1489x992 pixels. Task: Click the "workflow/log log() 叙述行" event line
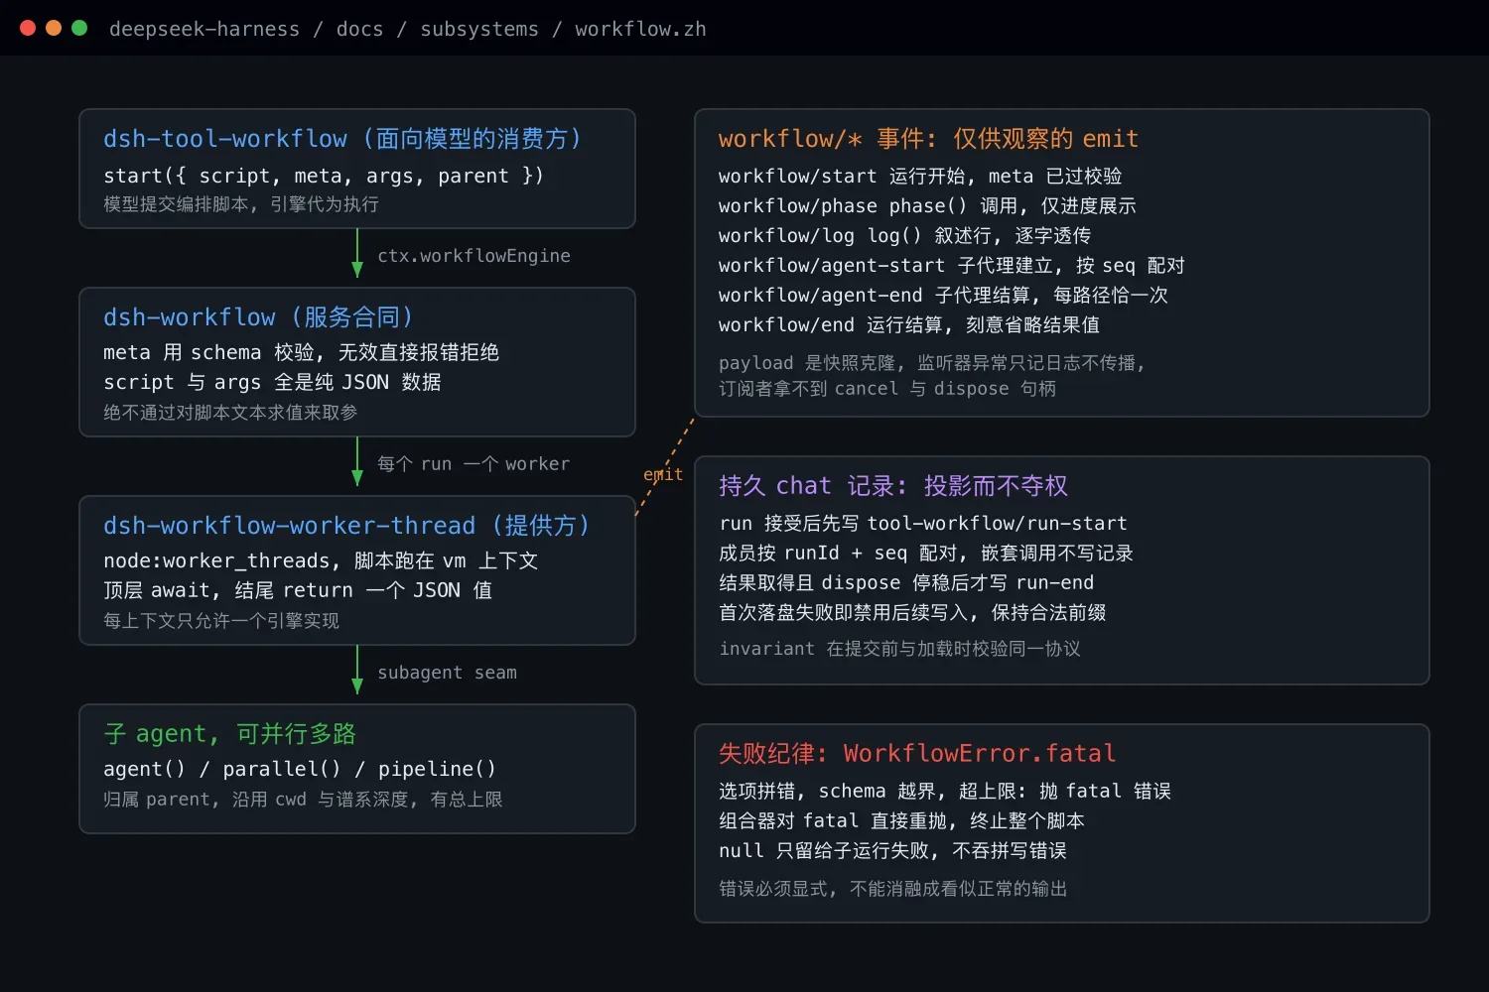coord(904,235)
